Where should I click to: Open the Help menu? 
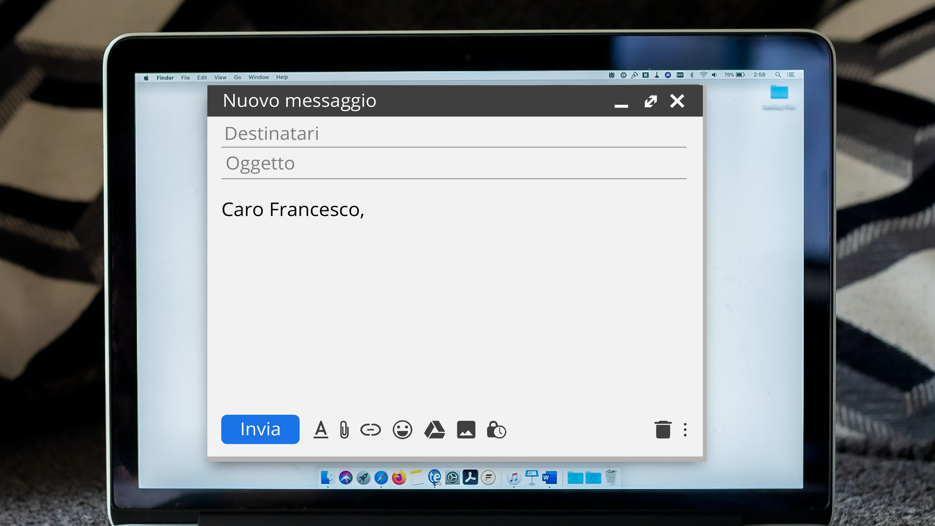tap(281, 77)
